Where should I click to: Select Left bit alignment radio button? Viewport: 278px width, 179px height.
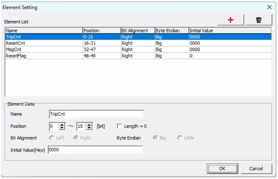pyautogui.click(x=51, y=138)
